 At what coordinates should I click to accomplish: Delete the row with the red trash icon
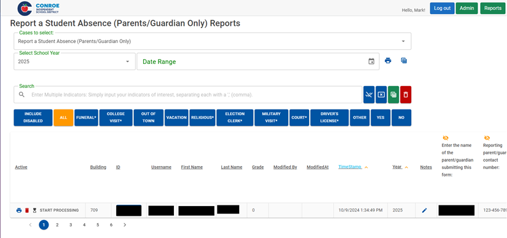point(27,210)
